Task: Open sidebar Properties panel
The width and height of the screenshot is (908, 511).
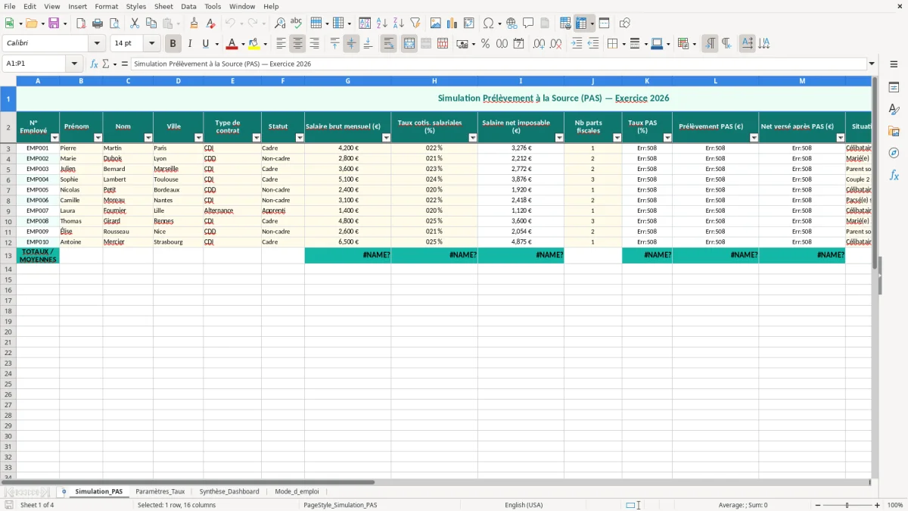Action: tap(894, 88)
